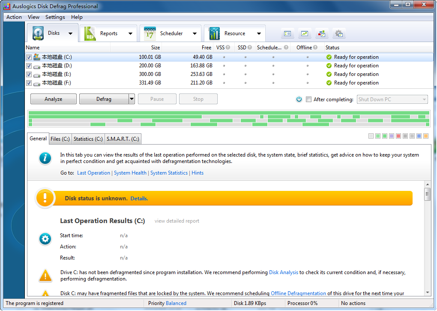This screenshot has width=437, height=311.
Task: Uncheck the checkbox for drive E:
Action: (29, 75)
